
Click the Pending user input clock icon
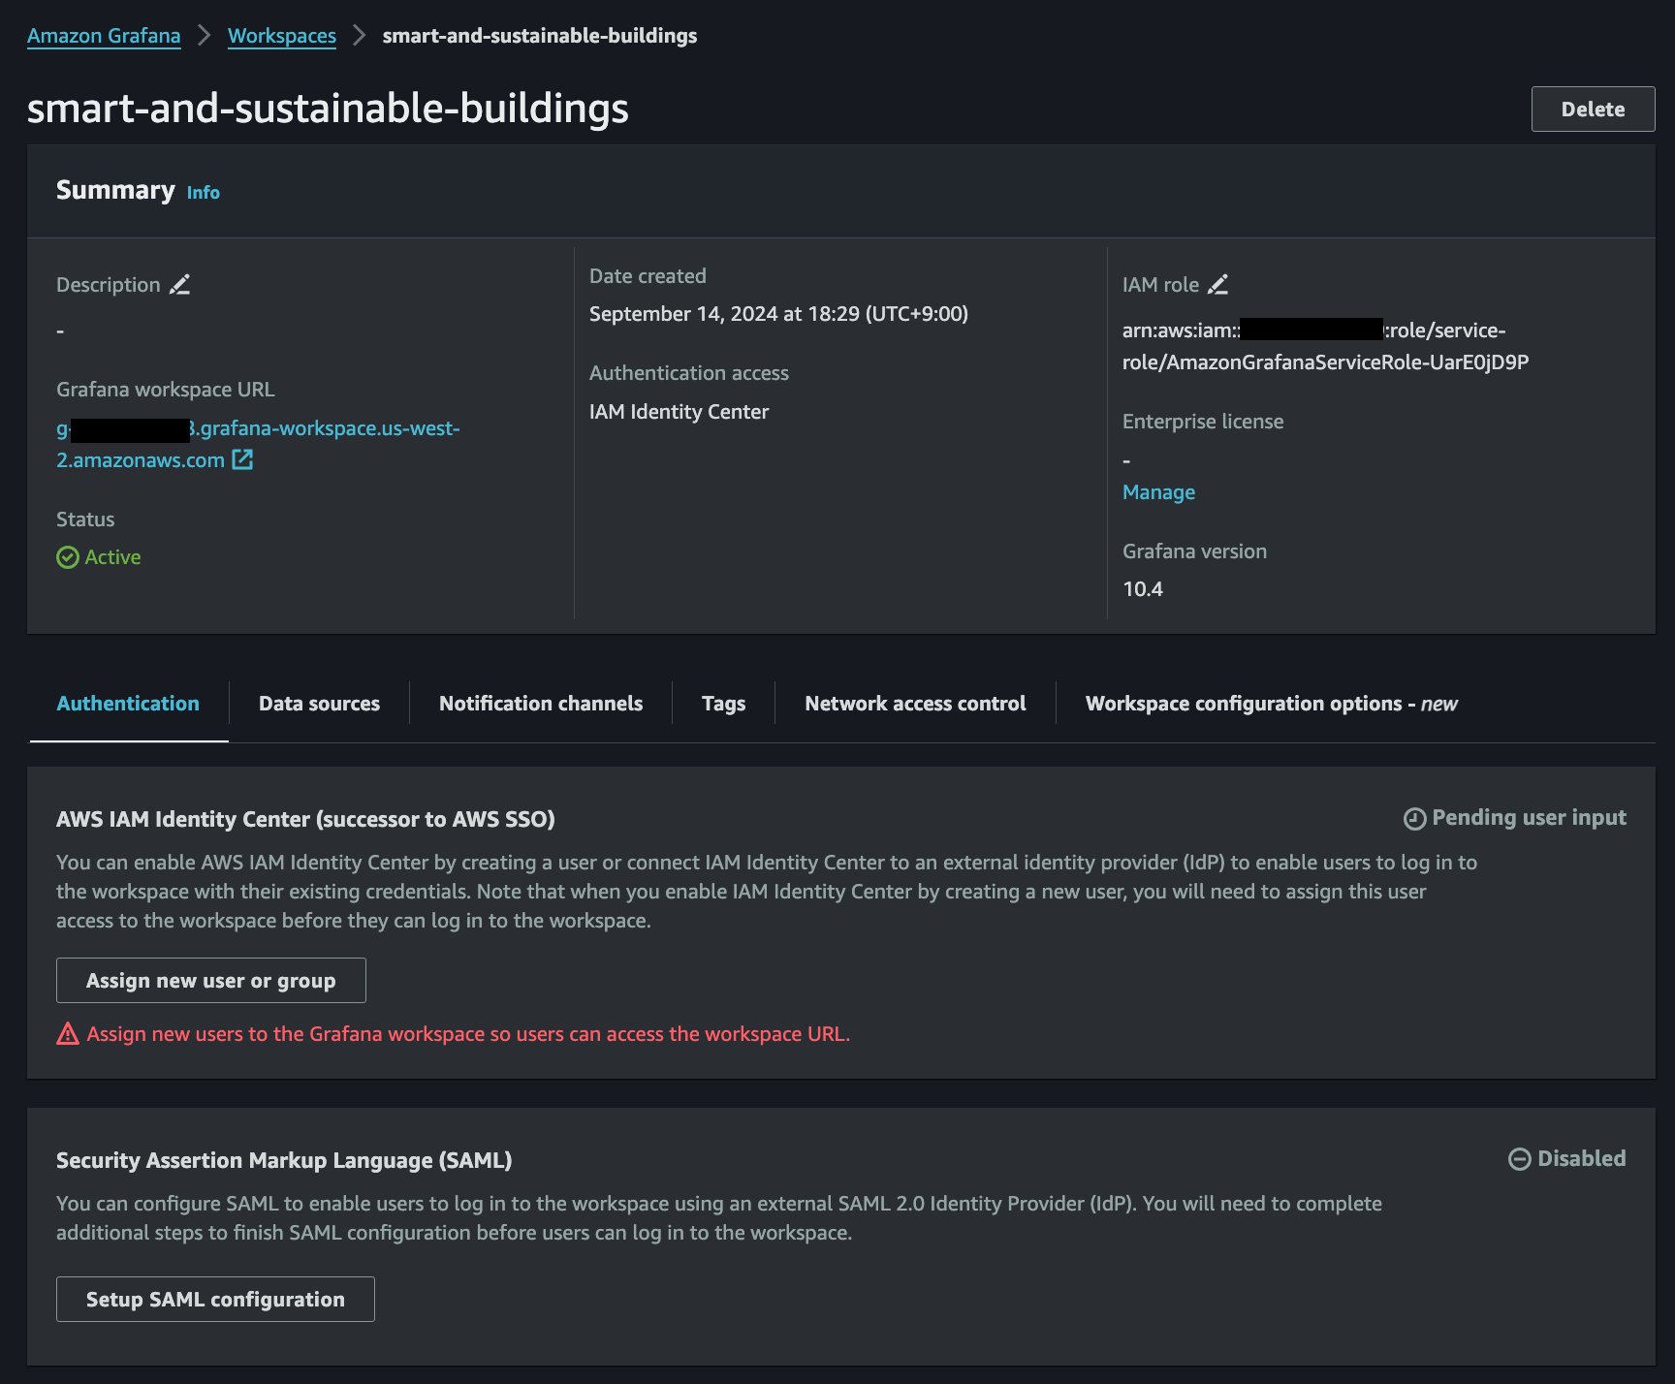(1414, 819)
